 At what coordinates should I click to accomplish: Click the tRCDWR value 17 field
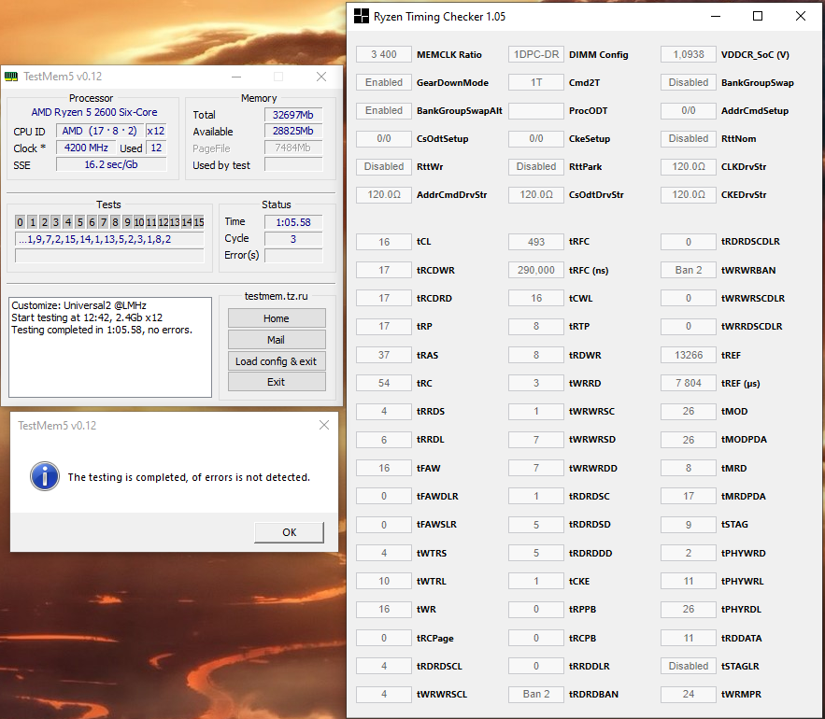pyautogui.click(x=384, y=270)
